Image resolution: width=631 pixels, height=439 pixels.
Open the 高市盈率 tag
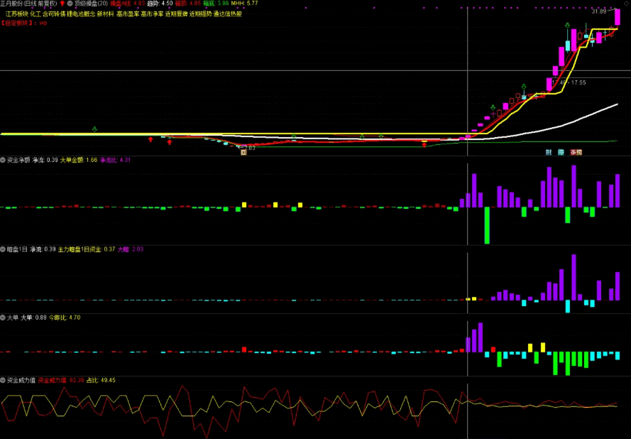[128, 14]
